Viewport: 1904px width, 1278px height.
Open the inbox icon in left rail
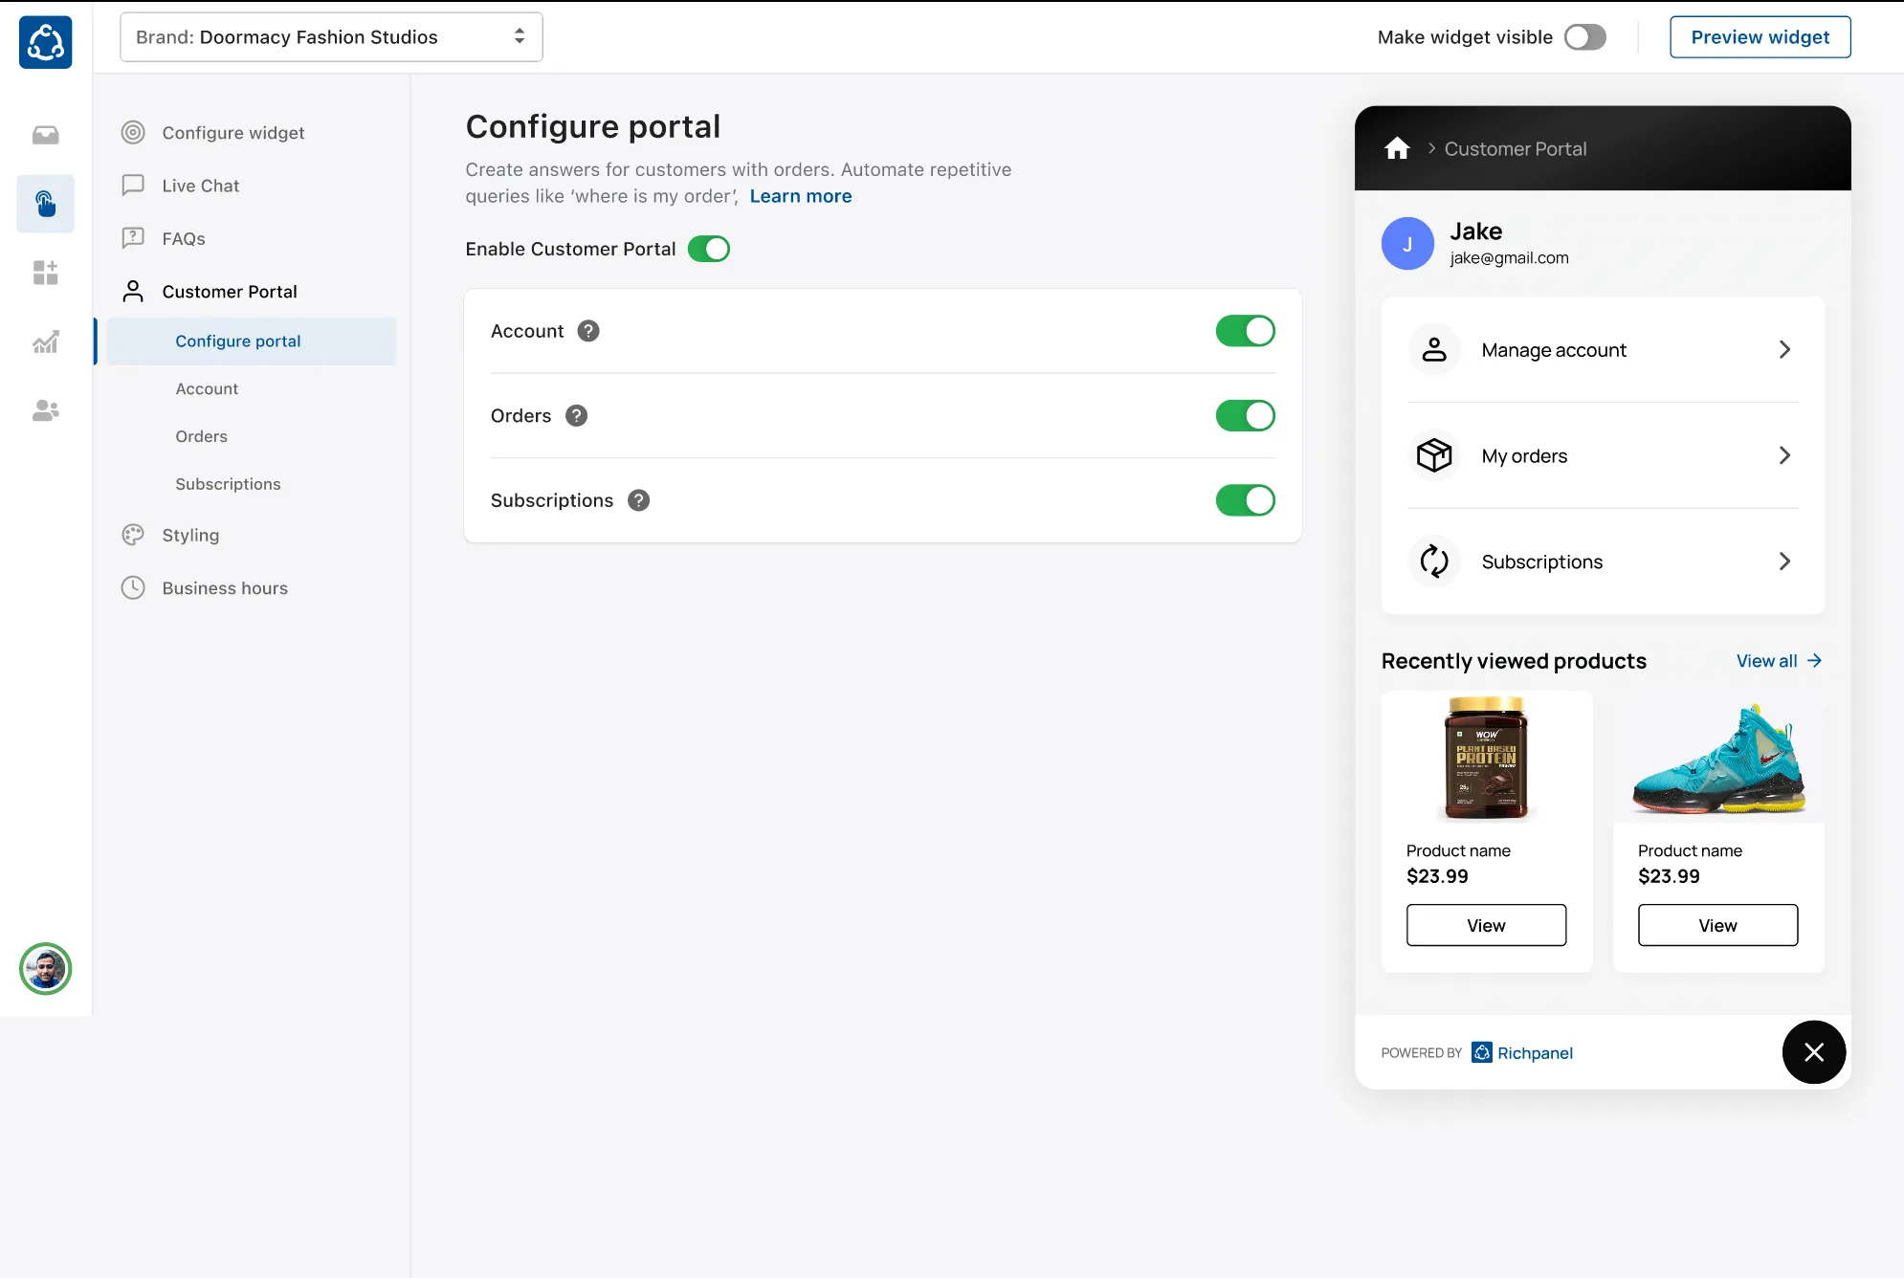tap(45, 135)
